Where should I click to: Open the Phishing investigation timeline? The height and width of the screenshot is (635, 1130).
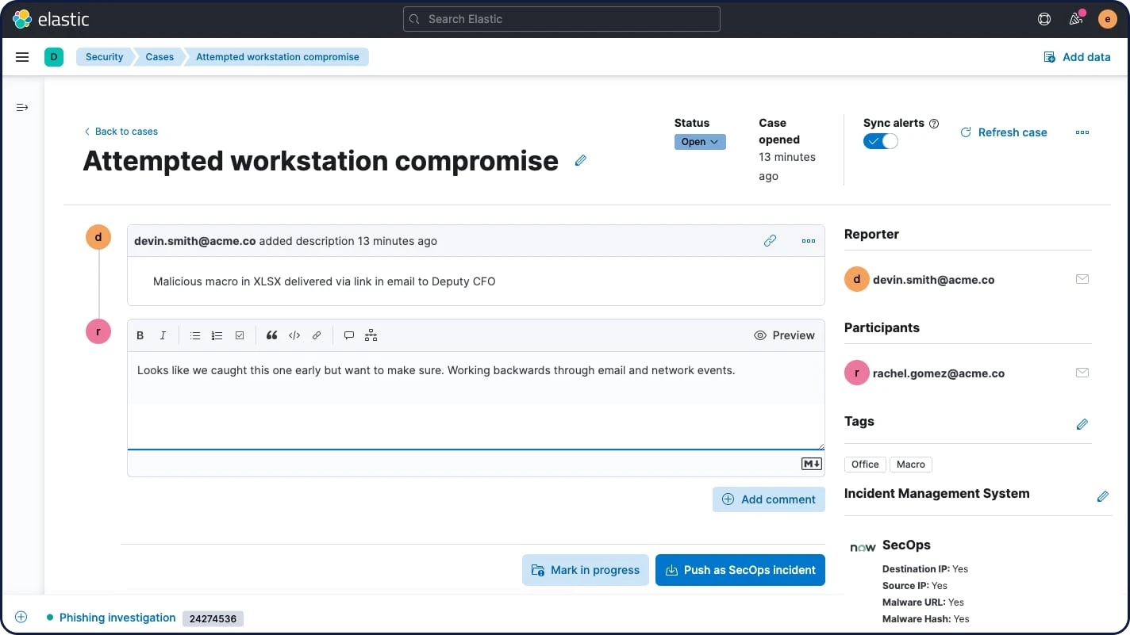click(x=117, y=618)
